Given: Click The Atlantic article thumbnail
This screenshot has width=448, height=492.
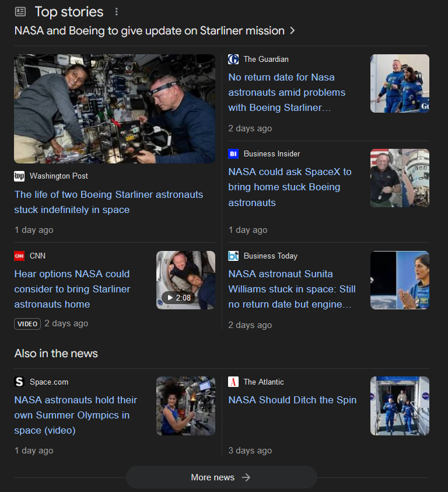Looking at the screenshot, I should (400, 406).
